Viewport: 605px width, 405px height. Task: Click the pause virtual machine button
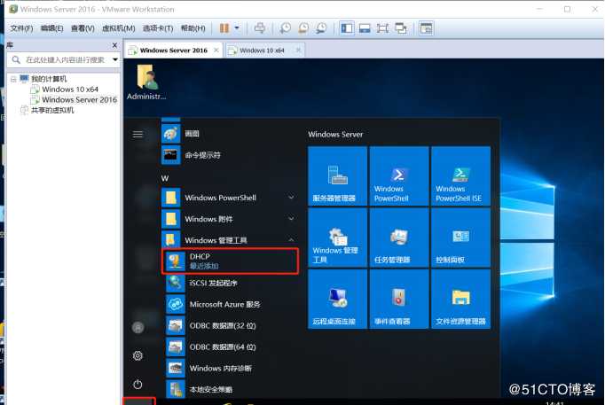pyautogui.click(x=224, y=28)
